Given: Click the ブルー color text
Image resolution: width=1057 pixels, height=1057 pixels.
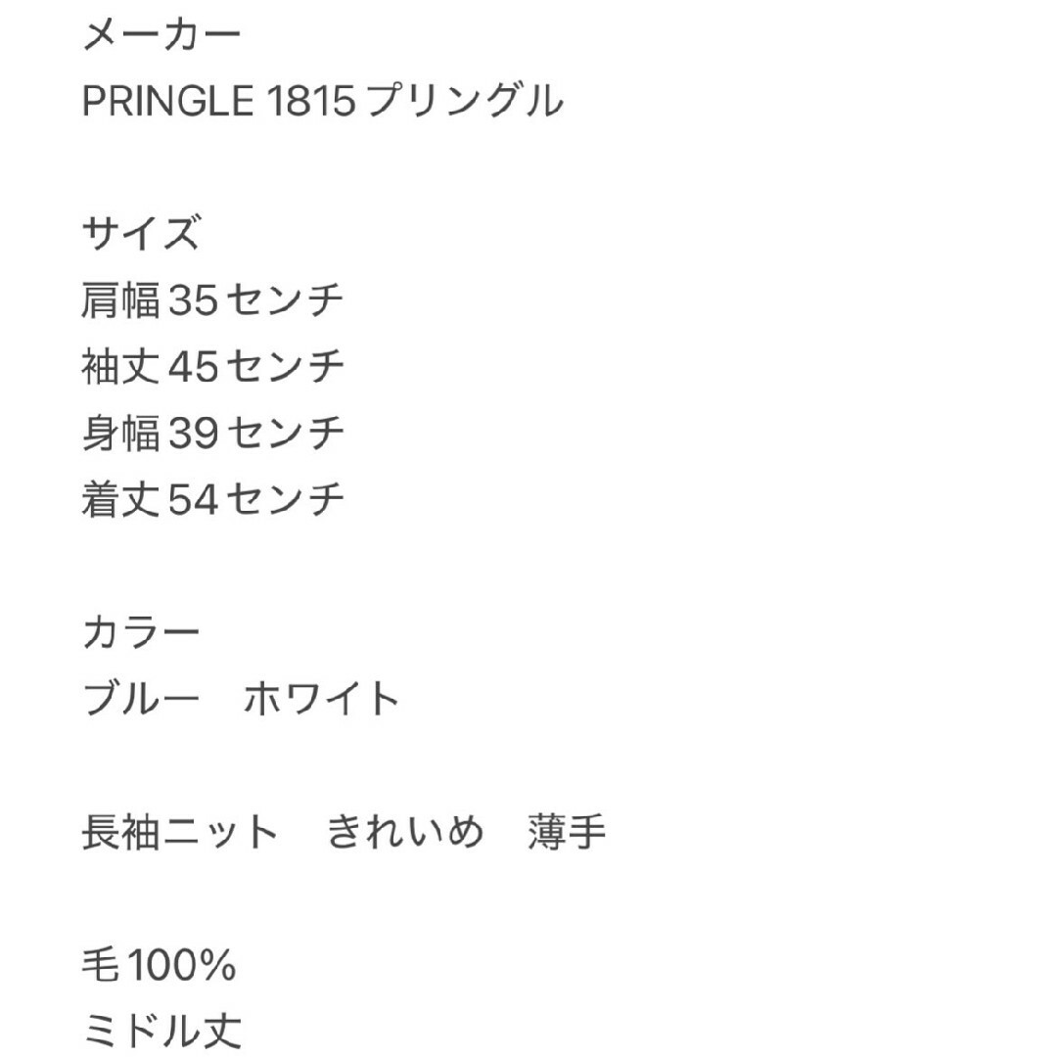Looking at the screenshot, I should tap(141, 699).
